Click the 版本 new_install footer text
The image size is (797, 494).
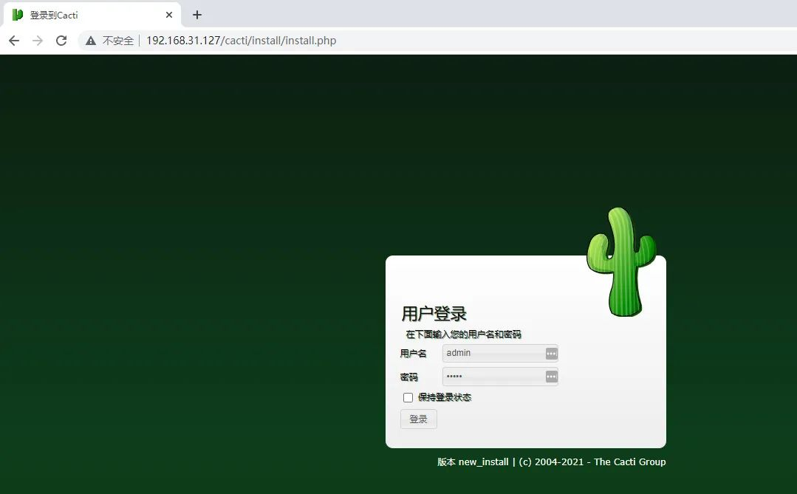click(473, 462)
